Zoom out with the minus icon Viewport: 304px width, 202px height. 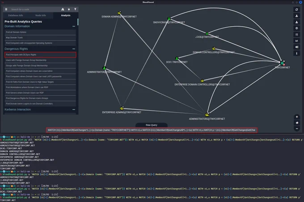pos(297,128)
